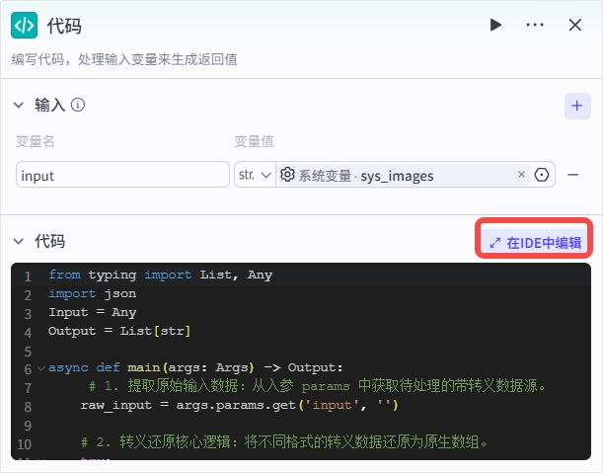Collapse the 代码 code section
Screen dimensions: 603x473
[x=19, y=241]
